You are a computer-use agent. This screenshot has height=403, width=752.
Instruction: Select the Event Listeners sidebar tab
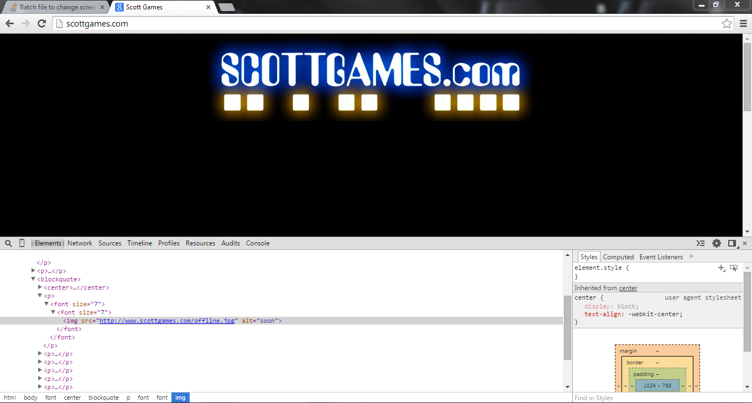point(661,257)
